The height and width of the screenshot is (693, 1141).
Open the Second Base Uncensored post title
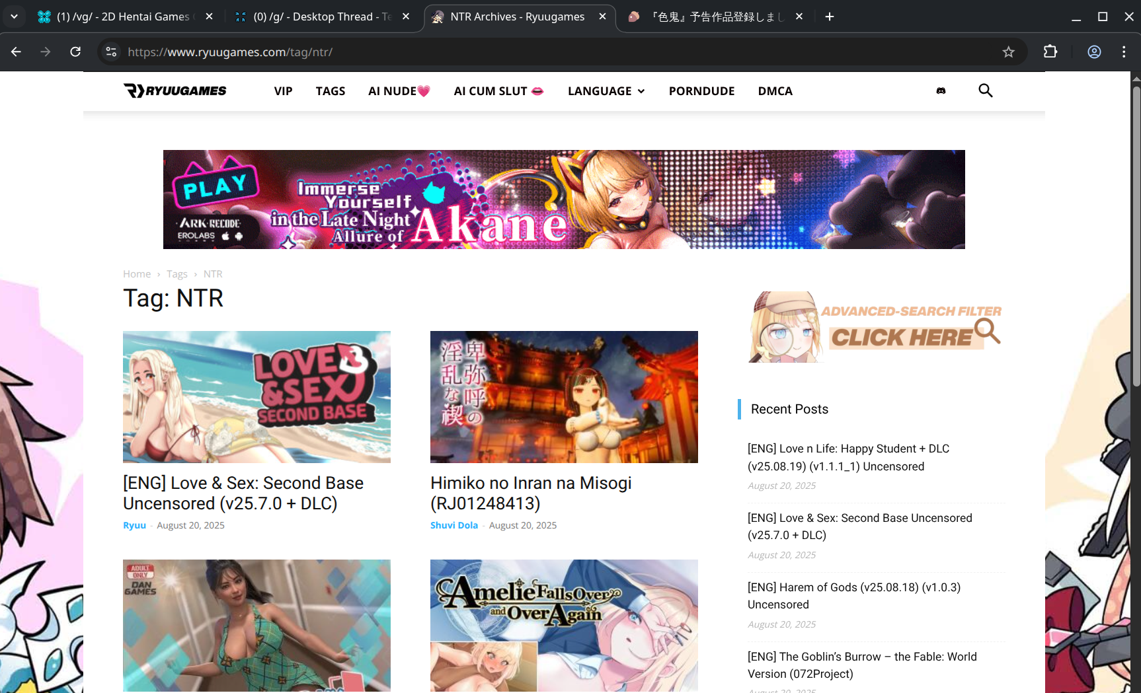pos(243,493)
